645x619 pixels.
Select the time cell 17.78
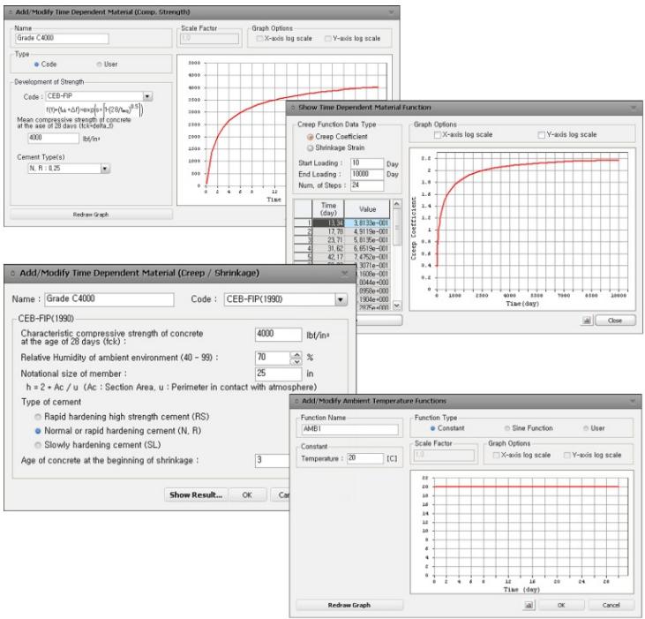(x=328, y=231)
